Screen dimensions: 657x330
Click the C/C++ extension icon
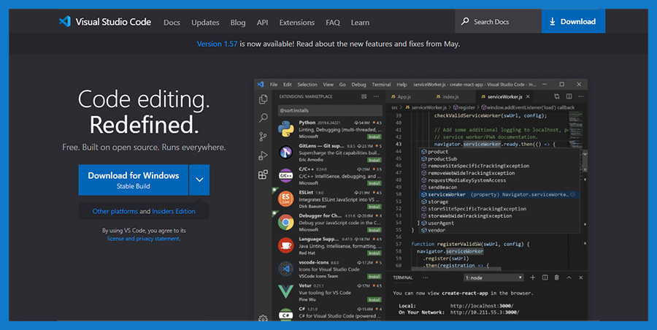tap(285, 175)
